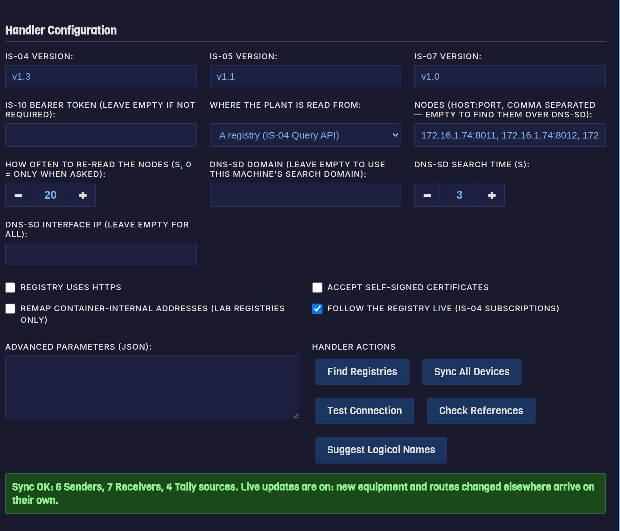This screenshot has width=620, height=531.
Task: Click the Nodes host:port field
Action: click(510, 135)
